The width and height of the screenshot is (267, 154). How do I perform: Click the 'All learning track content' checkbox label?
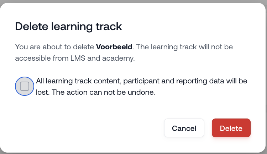[x=142, y=87]
